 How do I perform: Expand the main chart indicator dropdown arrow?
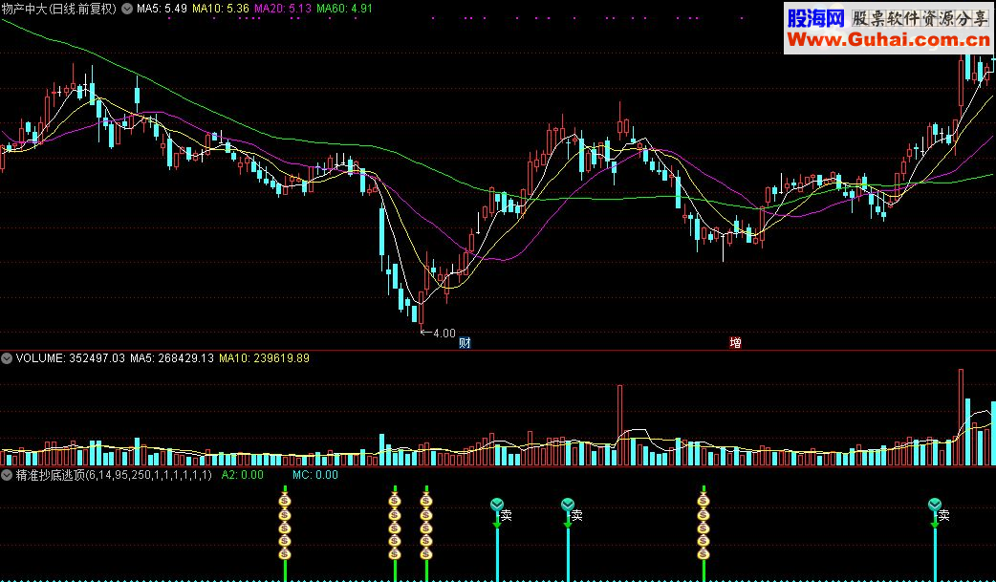pos(127,9)
